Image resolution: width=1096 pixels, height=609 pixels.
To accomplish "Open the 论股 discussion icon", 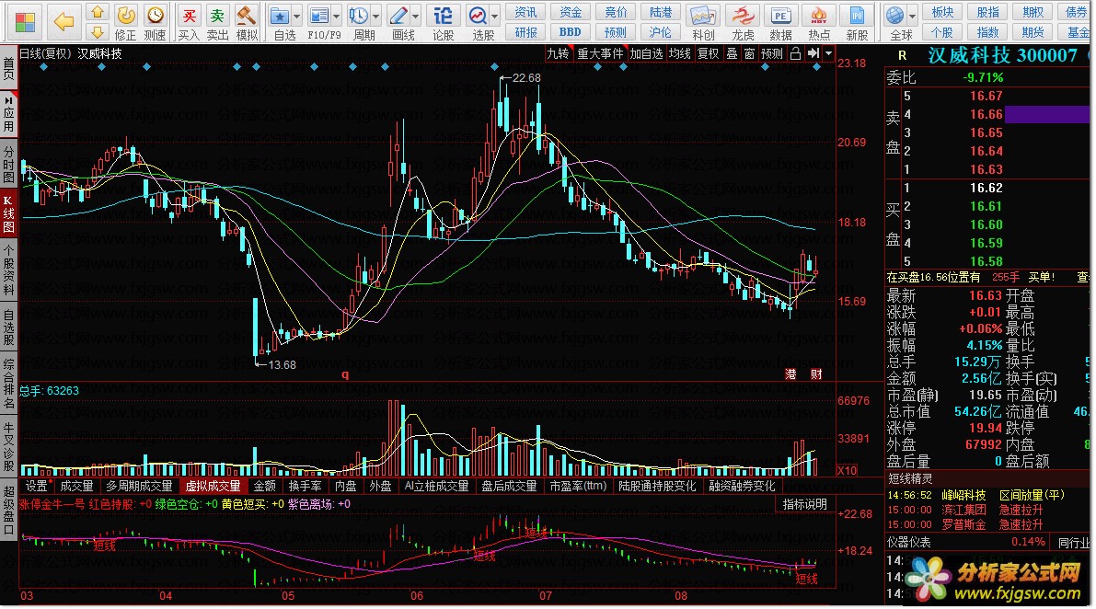I will coord(443,16).
